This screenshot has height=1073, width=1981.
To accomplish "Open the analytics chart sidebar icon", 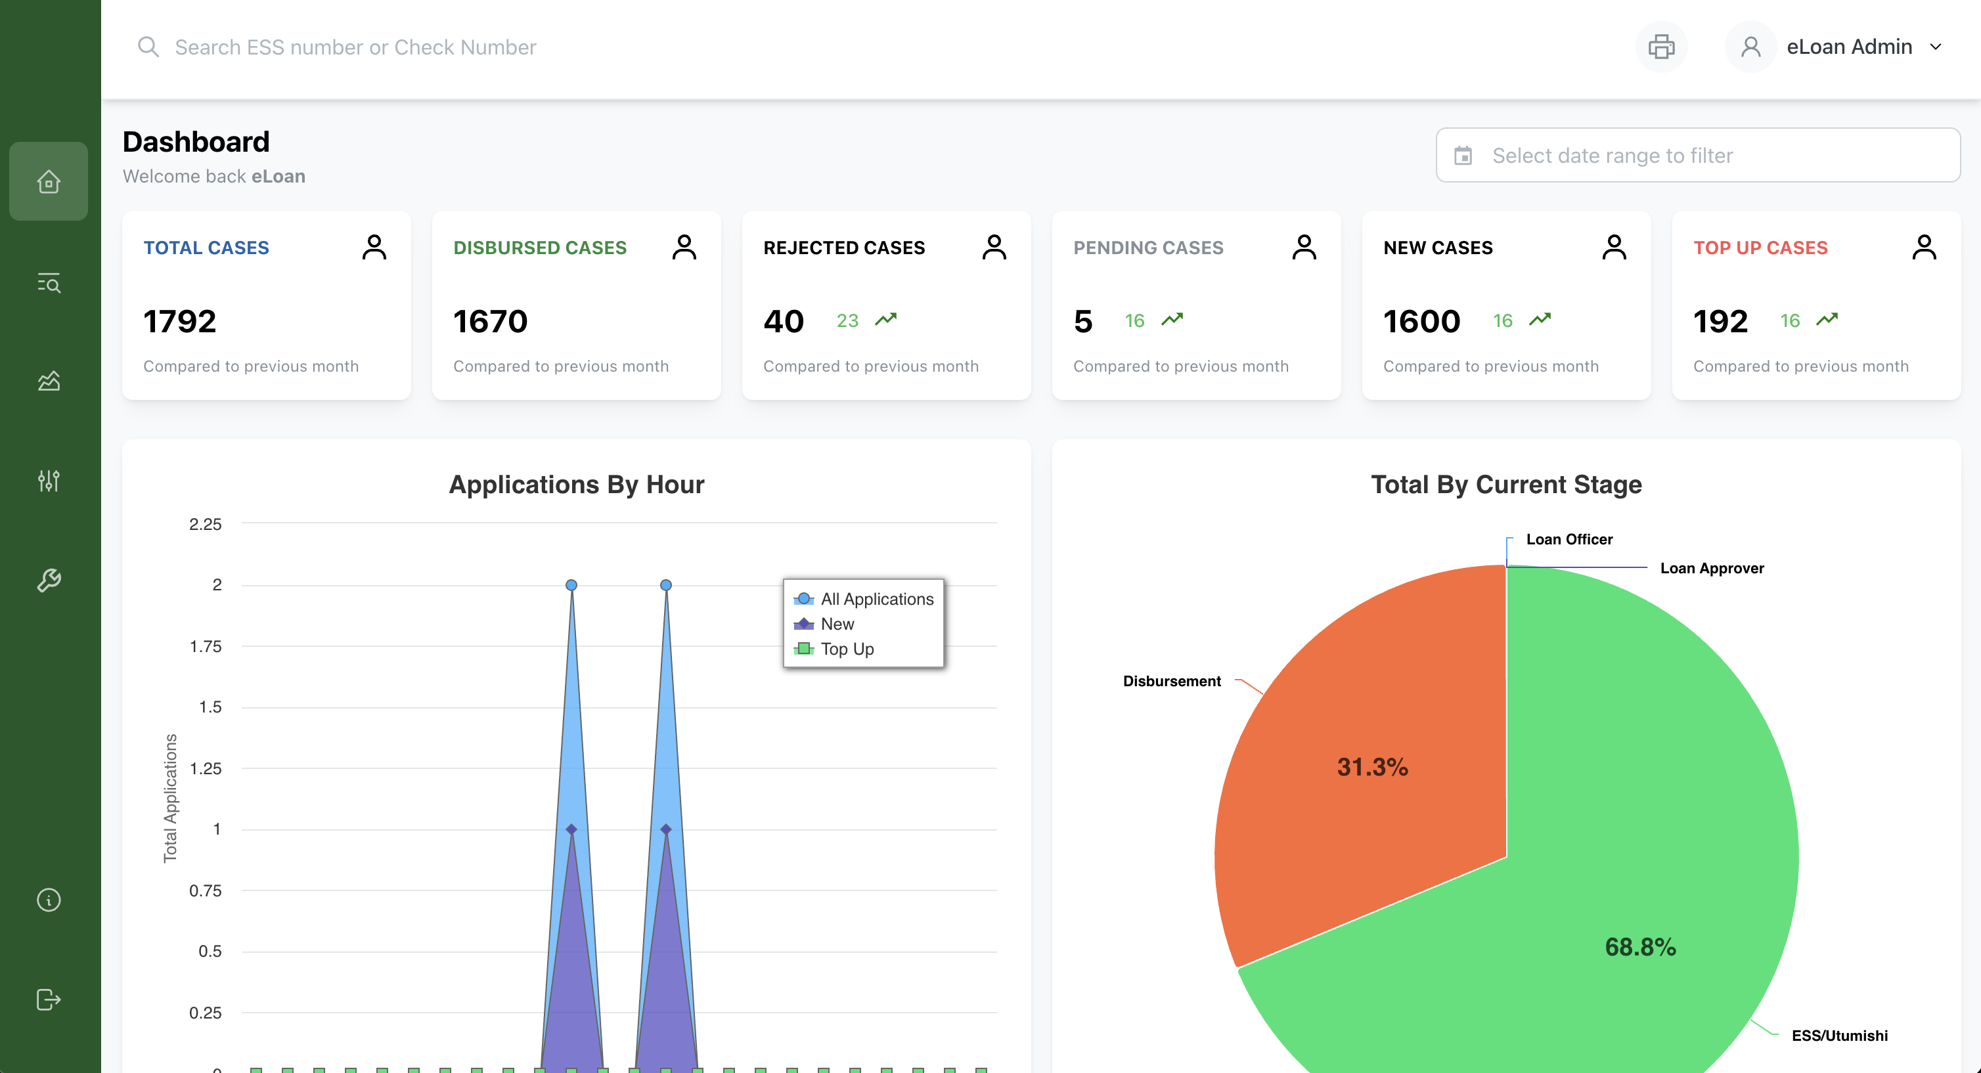I will [x=49, y=382].
